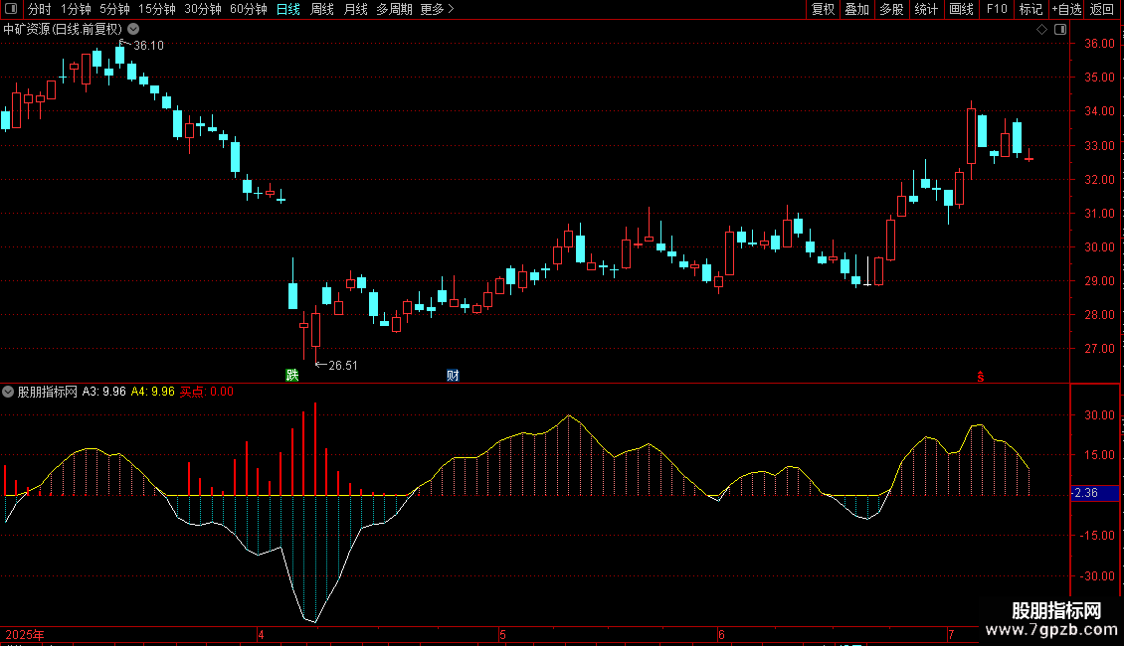
Task: Switch to 日线 daily chart
Action: coord(288,9)
